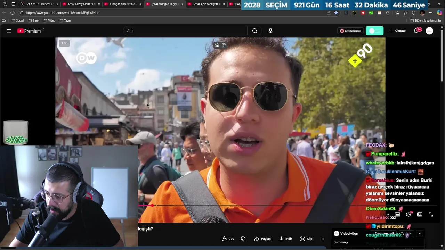Click the left bookmarks bar icon before Sosyal
Image resolution: width=445 pixels, height=250 pixels.
click(x=3, y=20)
